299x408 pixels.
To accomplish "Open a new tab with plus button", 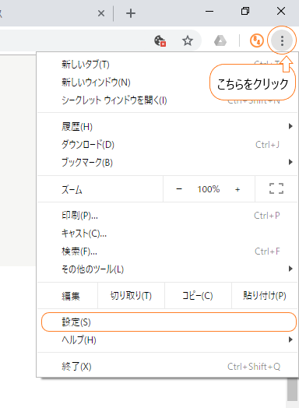I will click(131, 13).
